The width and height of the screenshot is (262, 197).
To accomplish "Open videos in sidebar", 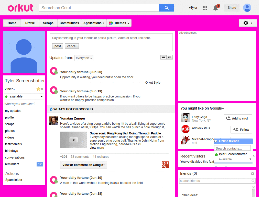I will click(x=10, y=137).
